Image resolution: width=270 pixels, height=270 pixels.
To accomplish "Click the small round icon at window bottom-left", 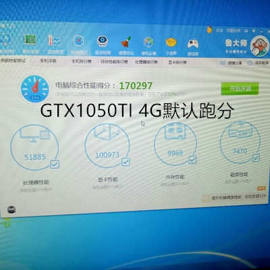I will click(x=11, y=209).
